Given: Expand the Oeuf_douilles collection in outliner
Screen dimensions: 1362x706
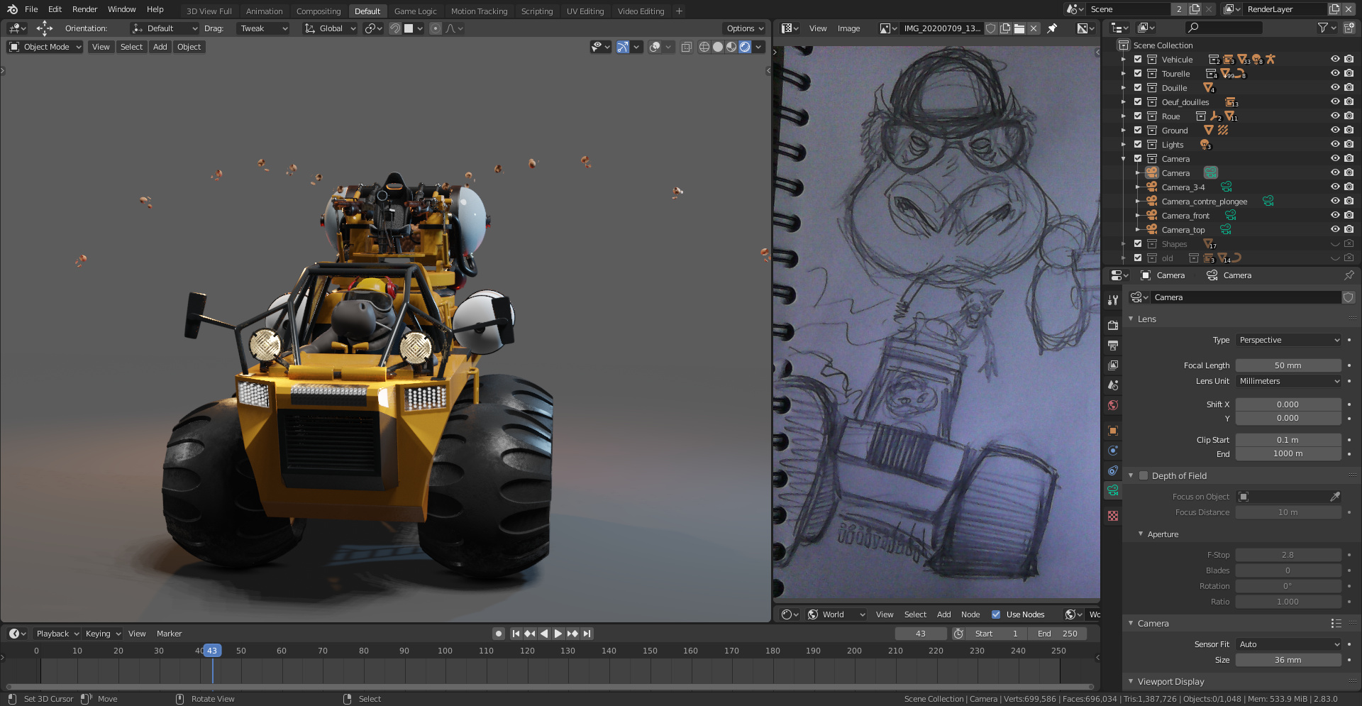Looking at the screenshot, I should pos(1124,102).
